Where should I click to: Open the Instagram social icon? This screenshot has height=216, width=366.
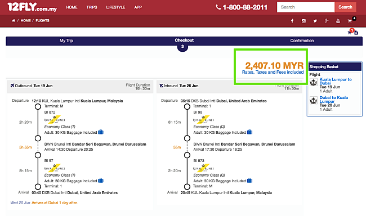303,21
